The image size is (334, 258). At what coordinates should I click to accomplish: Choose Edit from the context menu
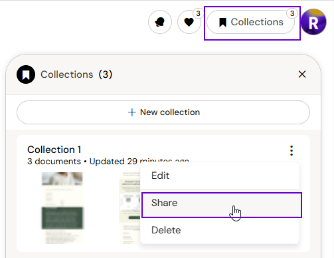(x=220, y=176)
